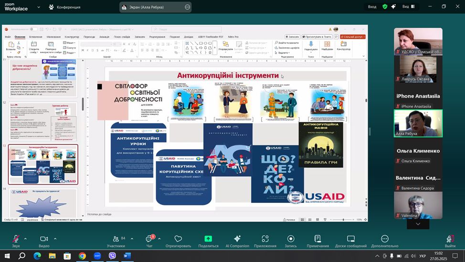Expand video options arrow next to Видео
The width and height of the screenshot is (465, 262).
55,239
